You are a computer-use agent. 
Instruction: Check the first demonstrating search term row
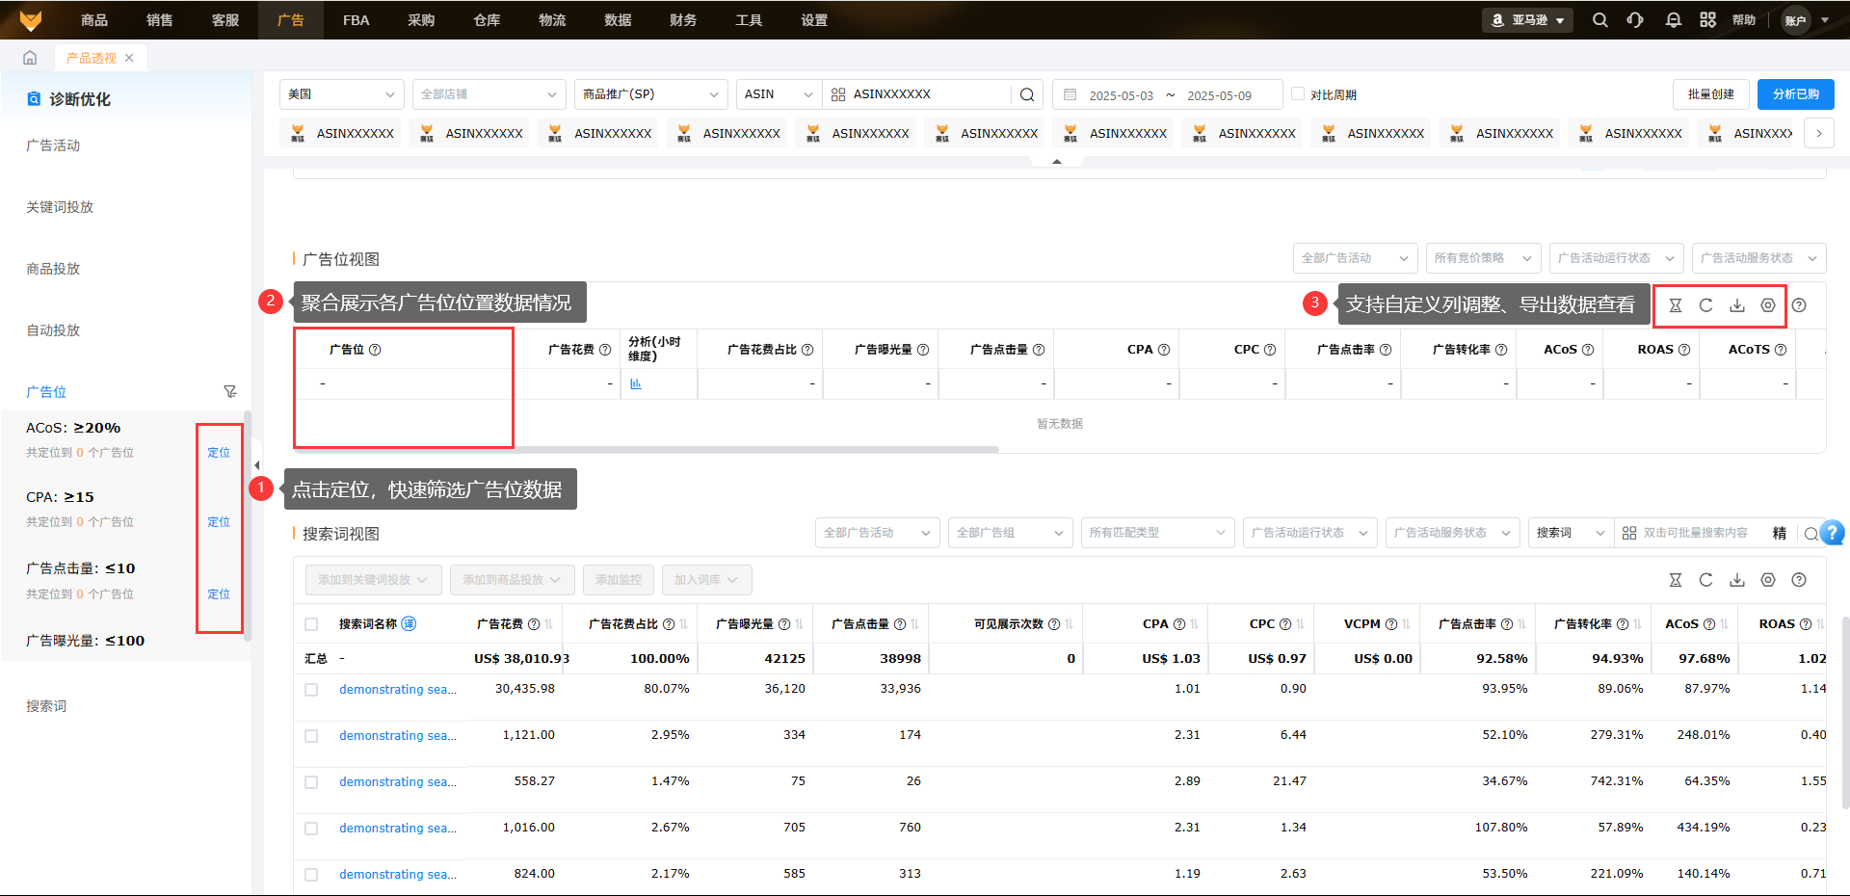click(x=311, y=690)
